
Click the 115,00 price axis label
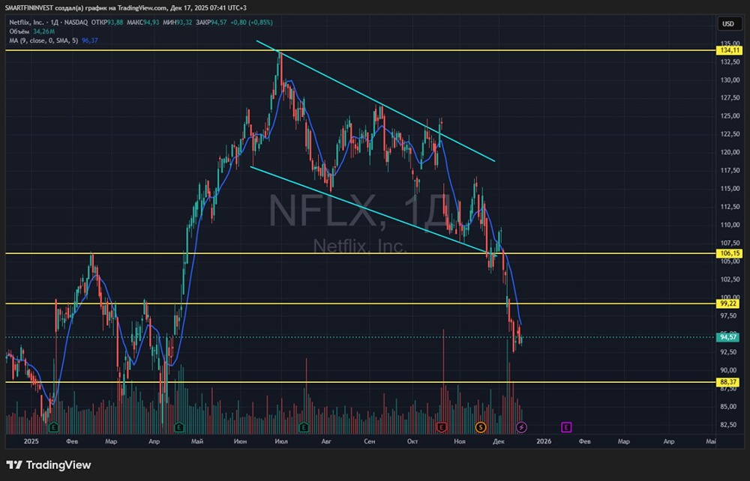pyautogui.click(x=730, y=189)
